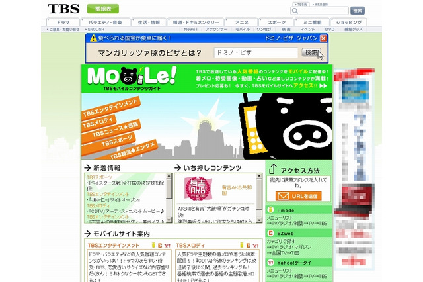Click the orange TBSメロディ banner strip

[x=98, y=122]
